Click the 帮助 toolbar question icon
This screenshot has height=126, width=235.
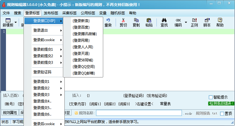(220, 20)
